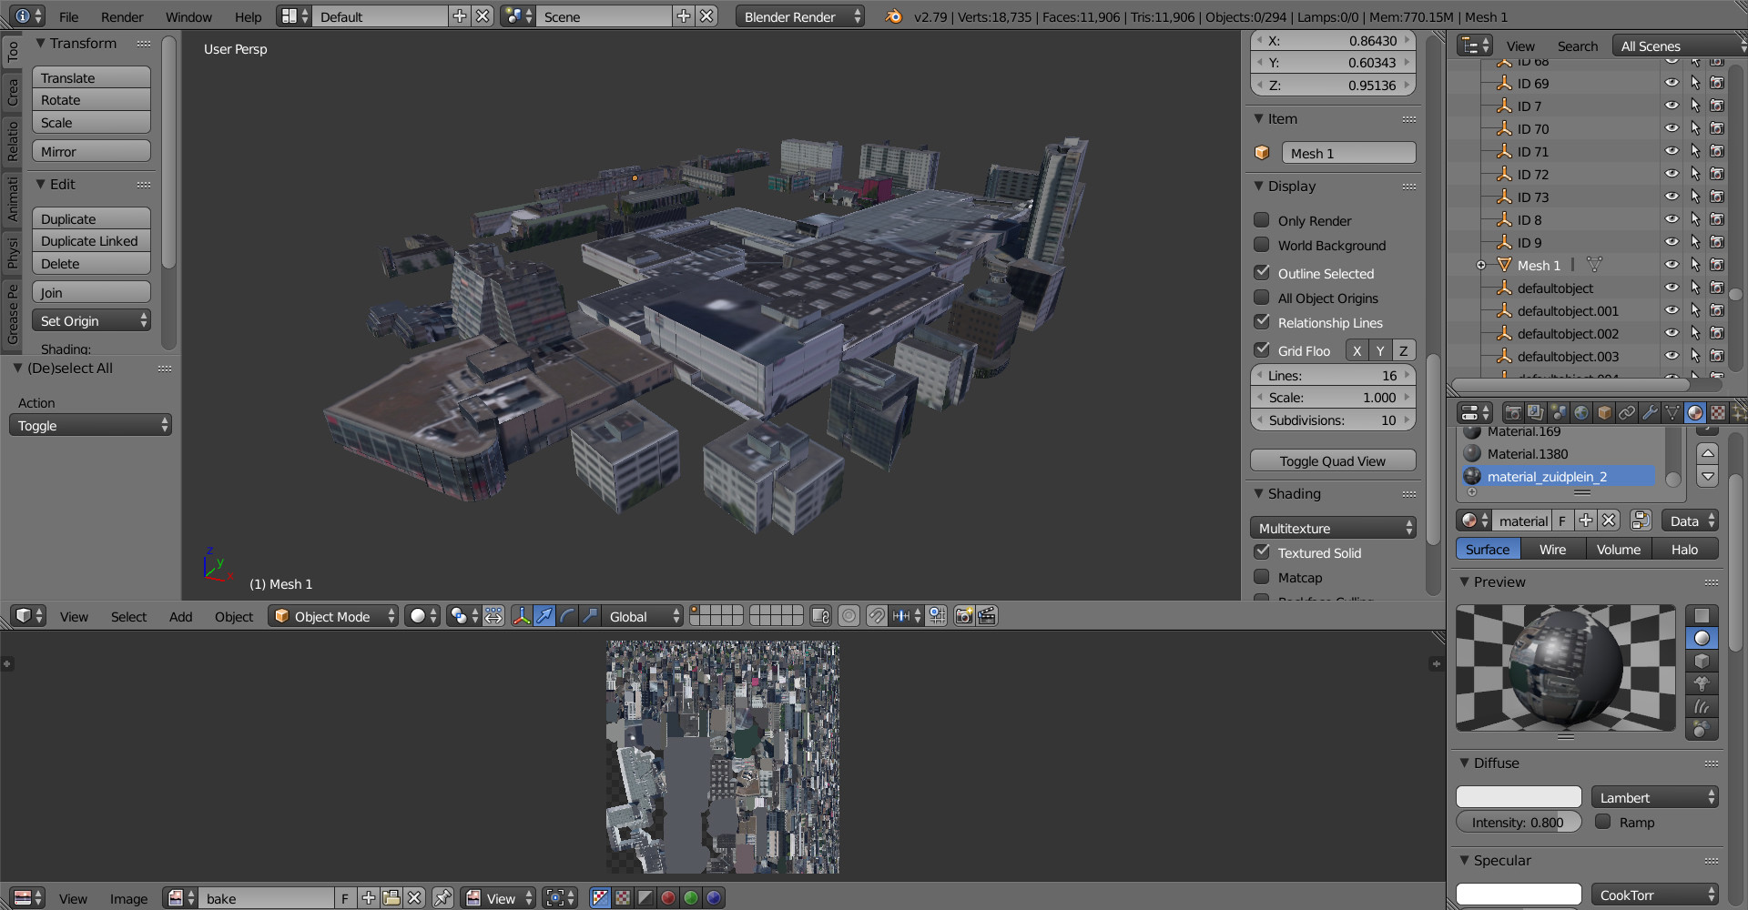Show red channel in image editor
The image size is (1748, 910).
coord(668,898)
